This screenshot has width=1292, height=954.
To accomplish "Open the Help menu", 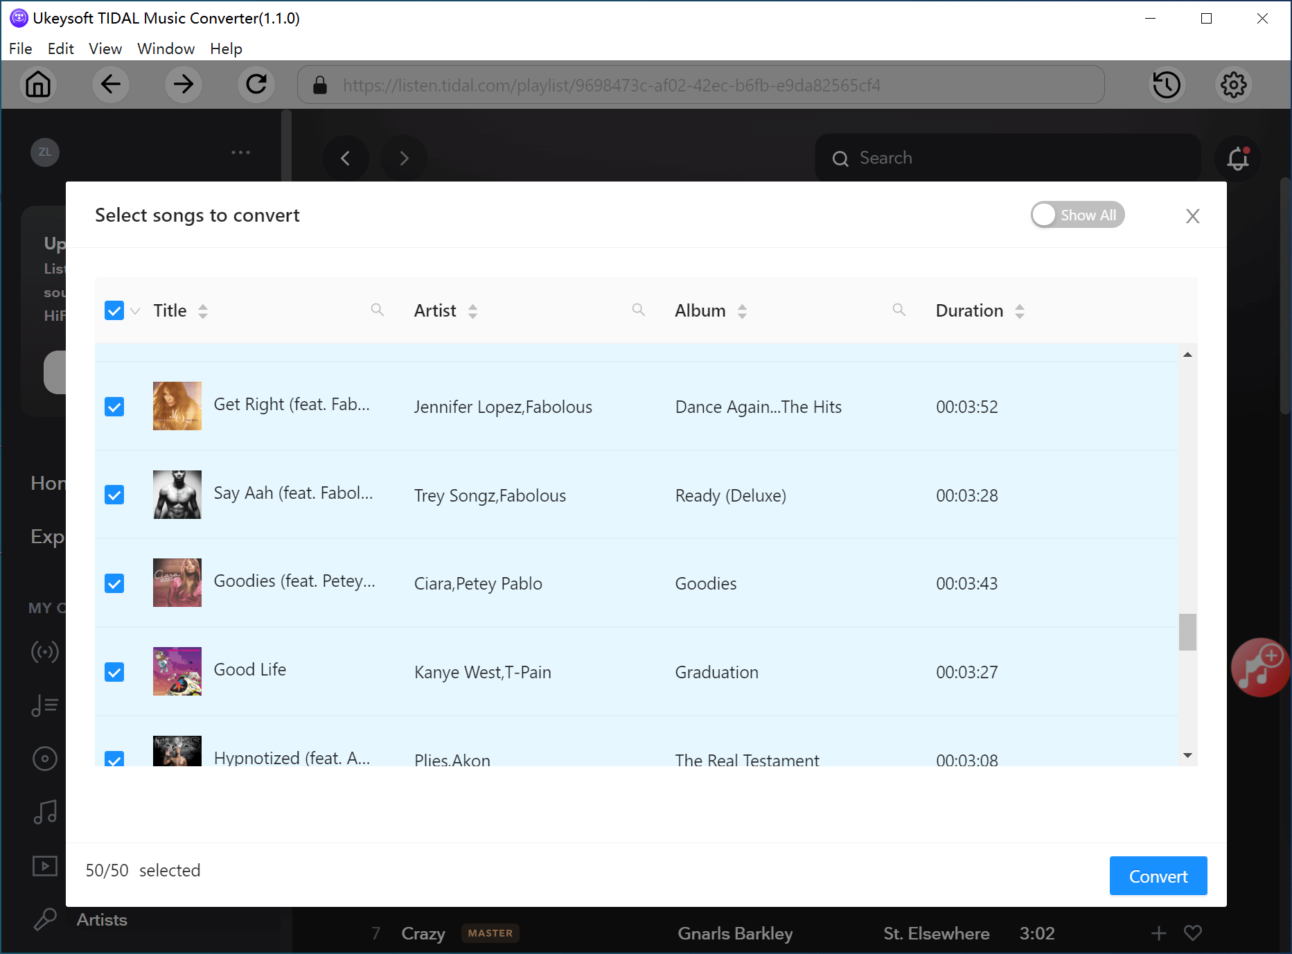I will pos(226,48).
